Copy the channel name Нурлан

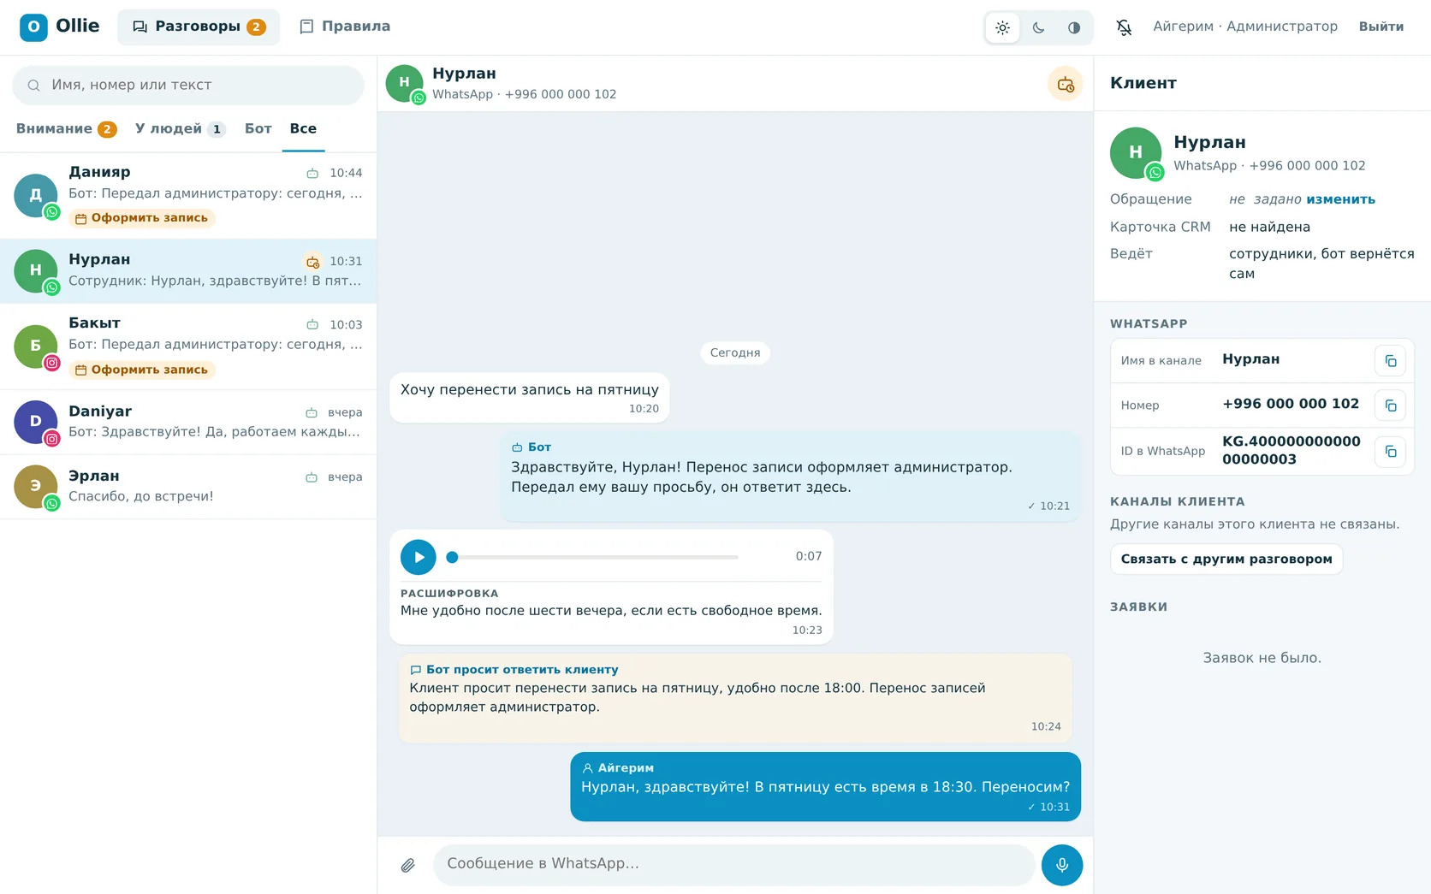(1390, 361)
